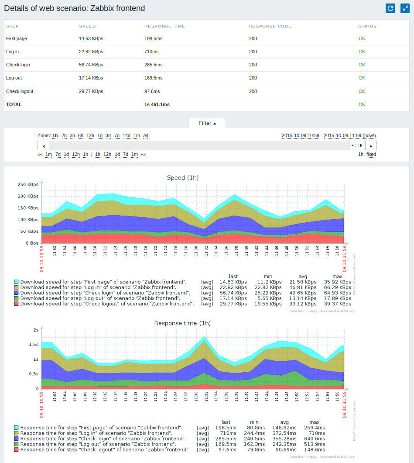Screen dimensions: 414x463
Task: Move forward 1h in time
Action: click(98, 154)
